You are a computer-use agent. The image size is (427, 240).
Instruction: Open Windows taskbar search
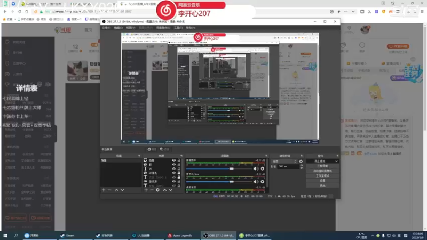tap(16, 235)
